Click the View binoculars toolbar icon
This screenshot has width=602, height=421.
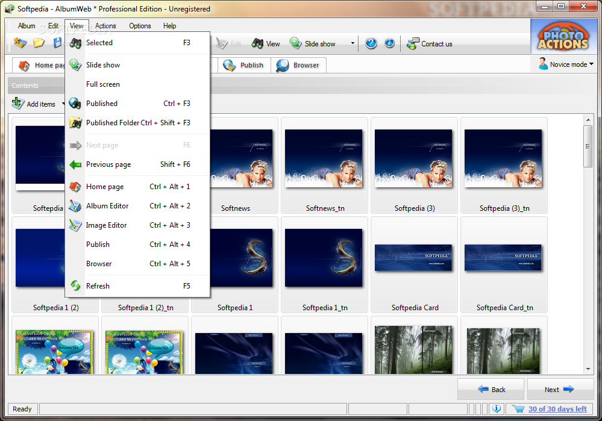[257, 43]
